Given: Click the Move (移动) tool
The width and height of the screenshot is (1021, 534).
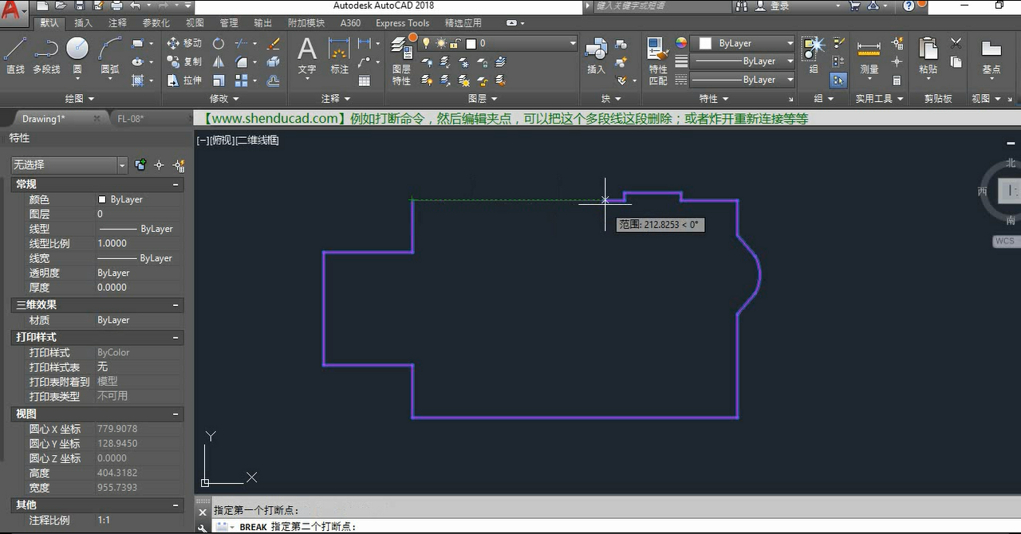Looking at the screenshot, I should (x=184, y=43).
